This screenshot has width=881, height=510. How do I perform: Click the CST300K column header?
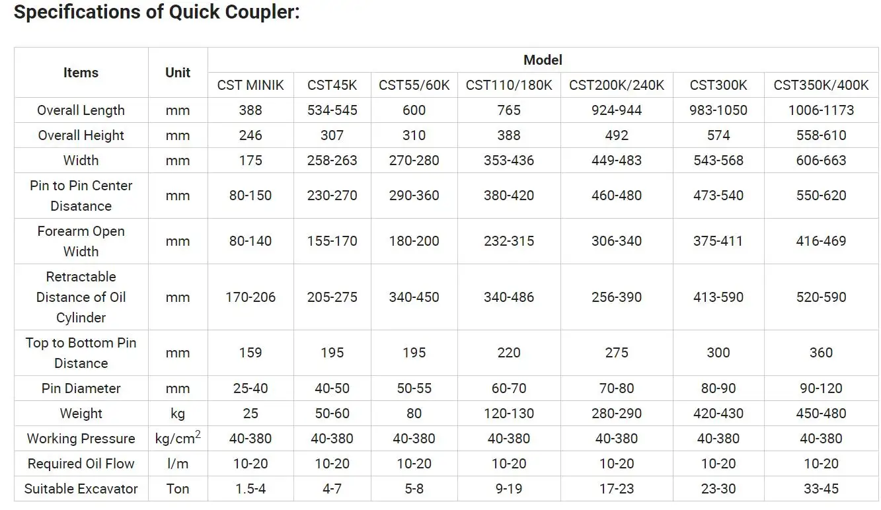[718, 85]
